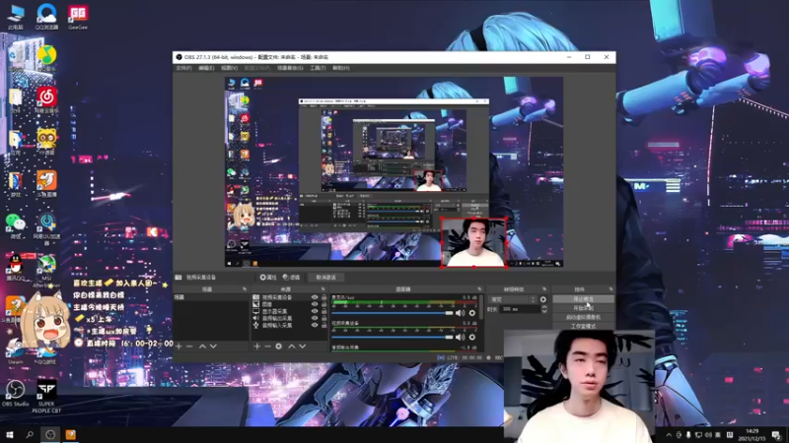Move source down in sources list
The image size is (789, 443).
303,347
